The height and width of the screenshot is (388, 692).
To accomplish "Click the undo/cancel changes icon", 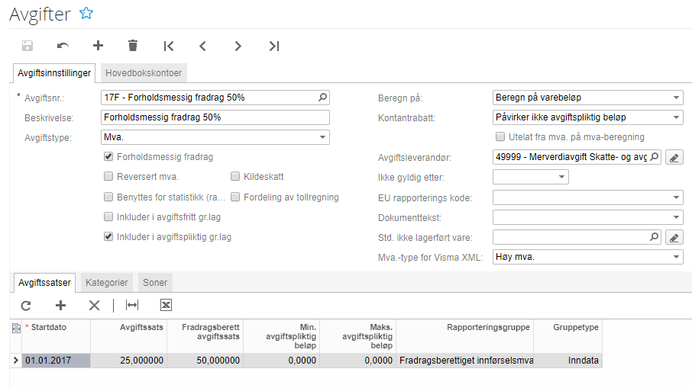I will pyautogui.click(x=63, y=46).
